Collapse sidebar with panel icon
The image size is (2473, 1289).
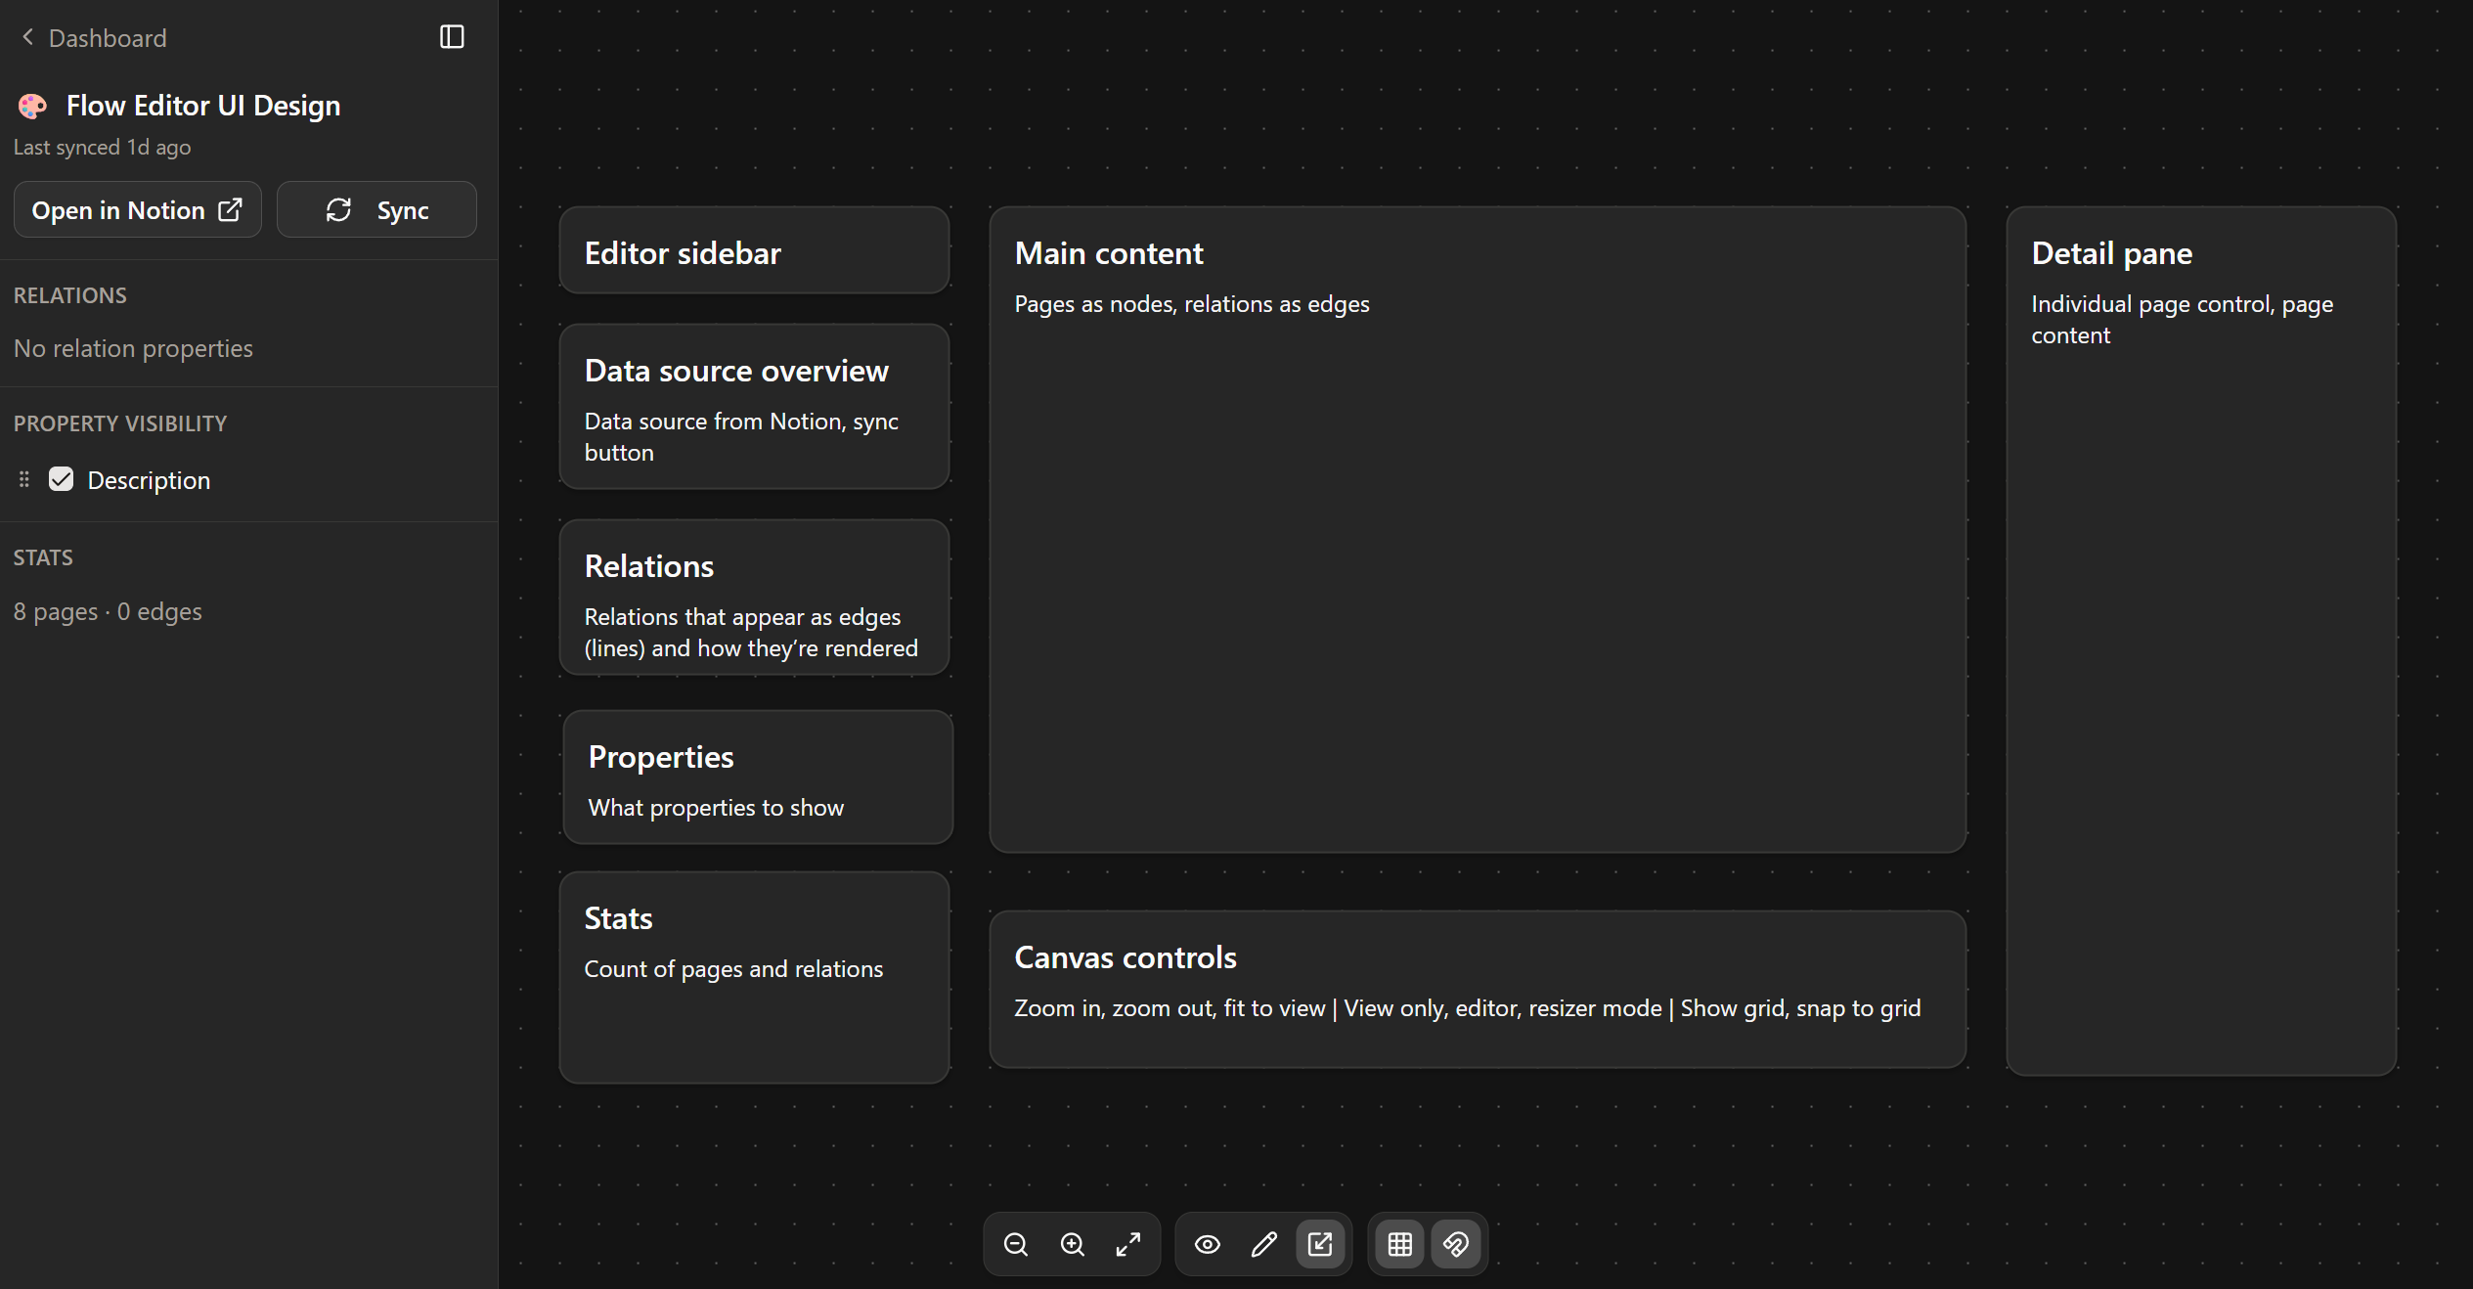coord(452,37)
